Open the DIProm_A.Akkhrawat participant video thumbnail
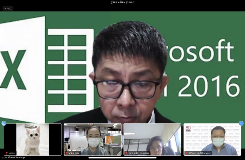Image resolution: width=245 pixels, height=160 pixels. click(212, 140)
